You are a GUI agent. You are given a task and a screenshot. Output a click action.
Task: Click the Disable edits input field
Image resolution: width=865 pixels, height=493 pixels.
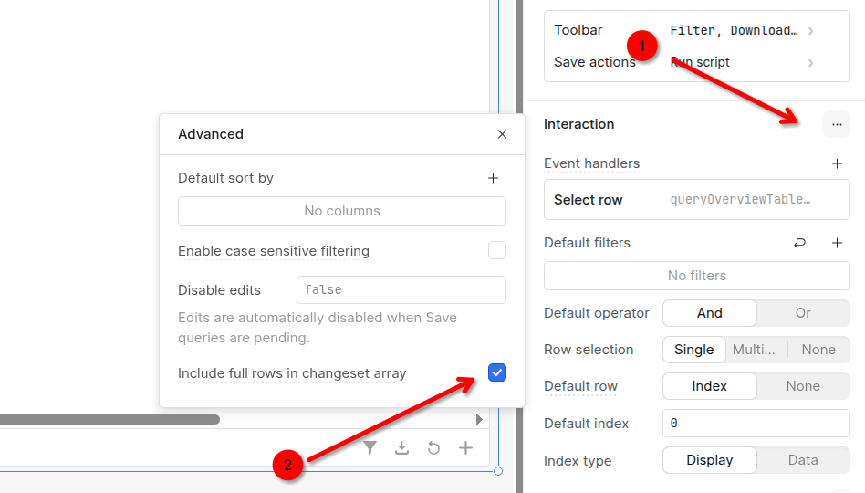[401, 289]
